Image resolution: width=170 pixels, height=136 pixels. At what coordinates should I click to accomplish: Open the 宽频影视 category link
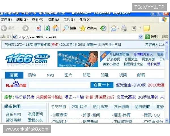coord(35,114)
